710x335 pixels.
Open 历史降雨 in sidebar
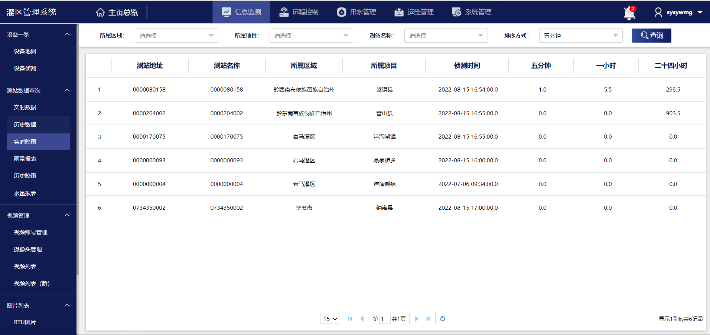(x=25, y=176)
